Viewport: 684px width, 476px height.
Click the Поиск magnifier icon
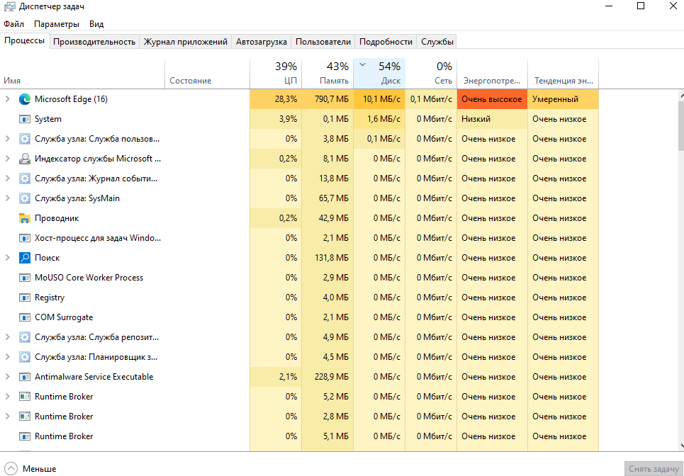(25, 258)
